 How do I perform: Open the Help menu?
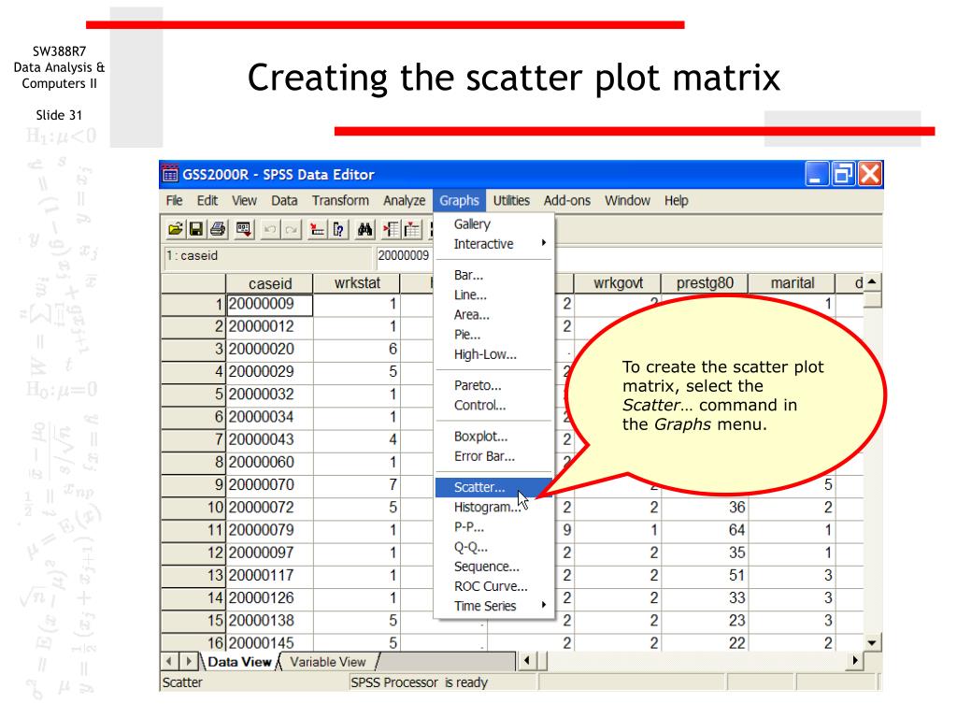pos(677,200)
